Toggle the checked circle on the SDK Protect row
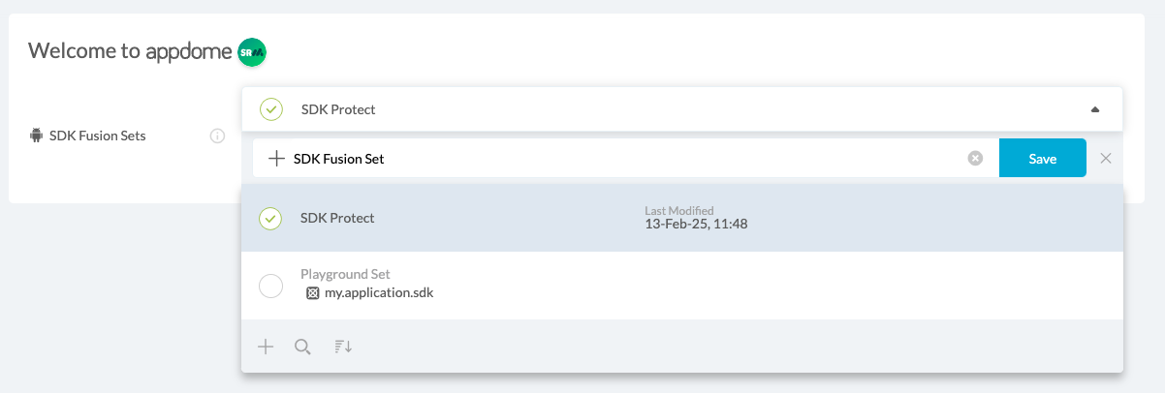This screenshot has width=1165, height=393. click(x=271, y=219)
